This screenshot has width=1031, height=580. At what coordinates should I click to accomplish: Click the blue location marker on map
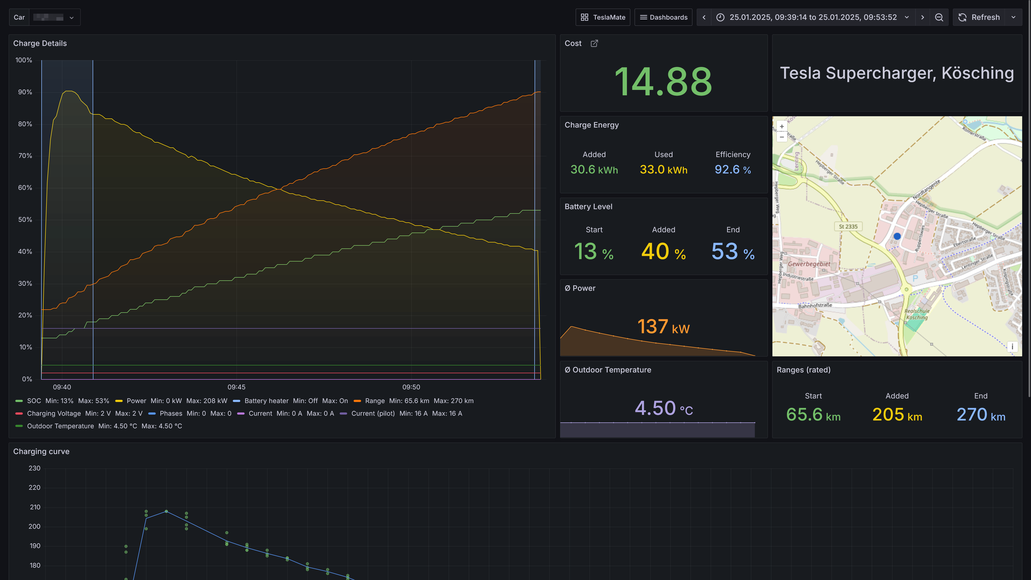(897, 237)
